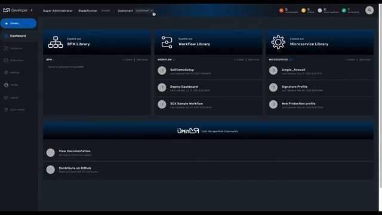
Task: Click the Signature Profile round avatar icon
Action: click(x=273, y=88)
